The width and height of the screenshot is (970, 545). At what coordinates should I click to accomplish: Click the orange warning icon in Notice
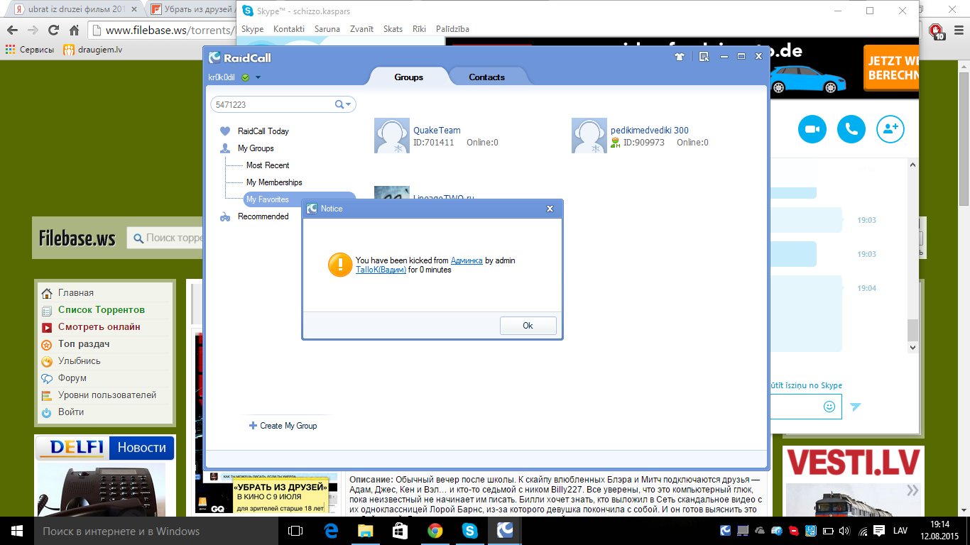point(340,265)
